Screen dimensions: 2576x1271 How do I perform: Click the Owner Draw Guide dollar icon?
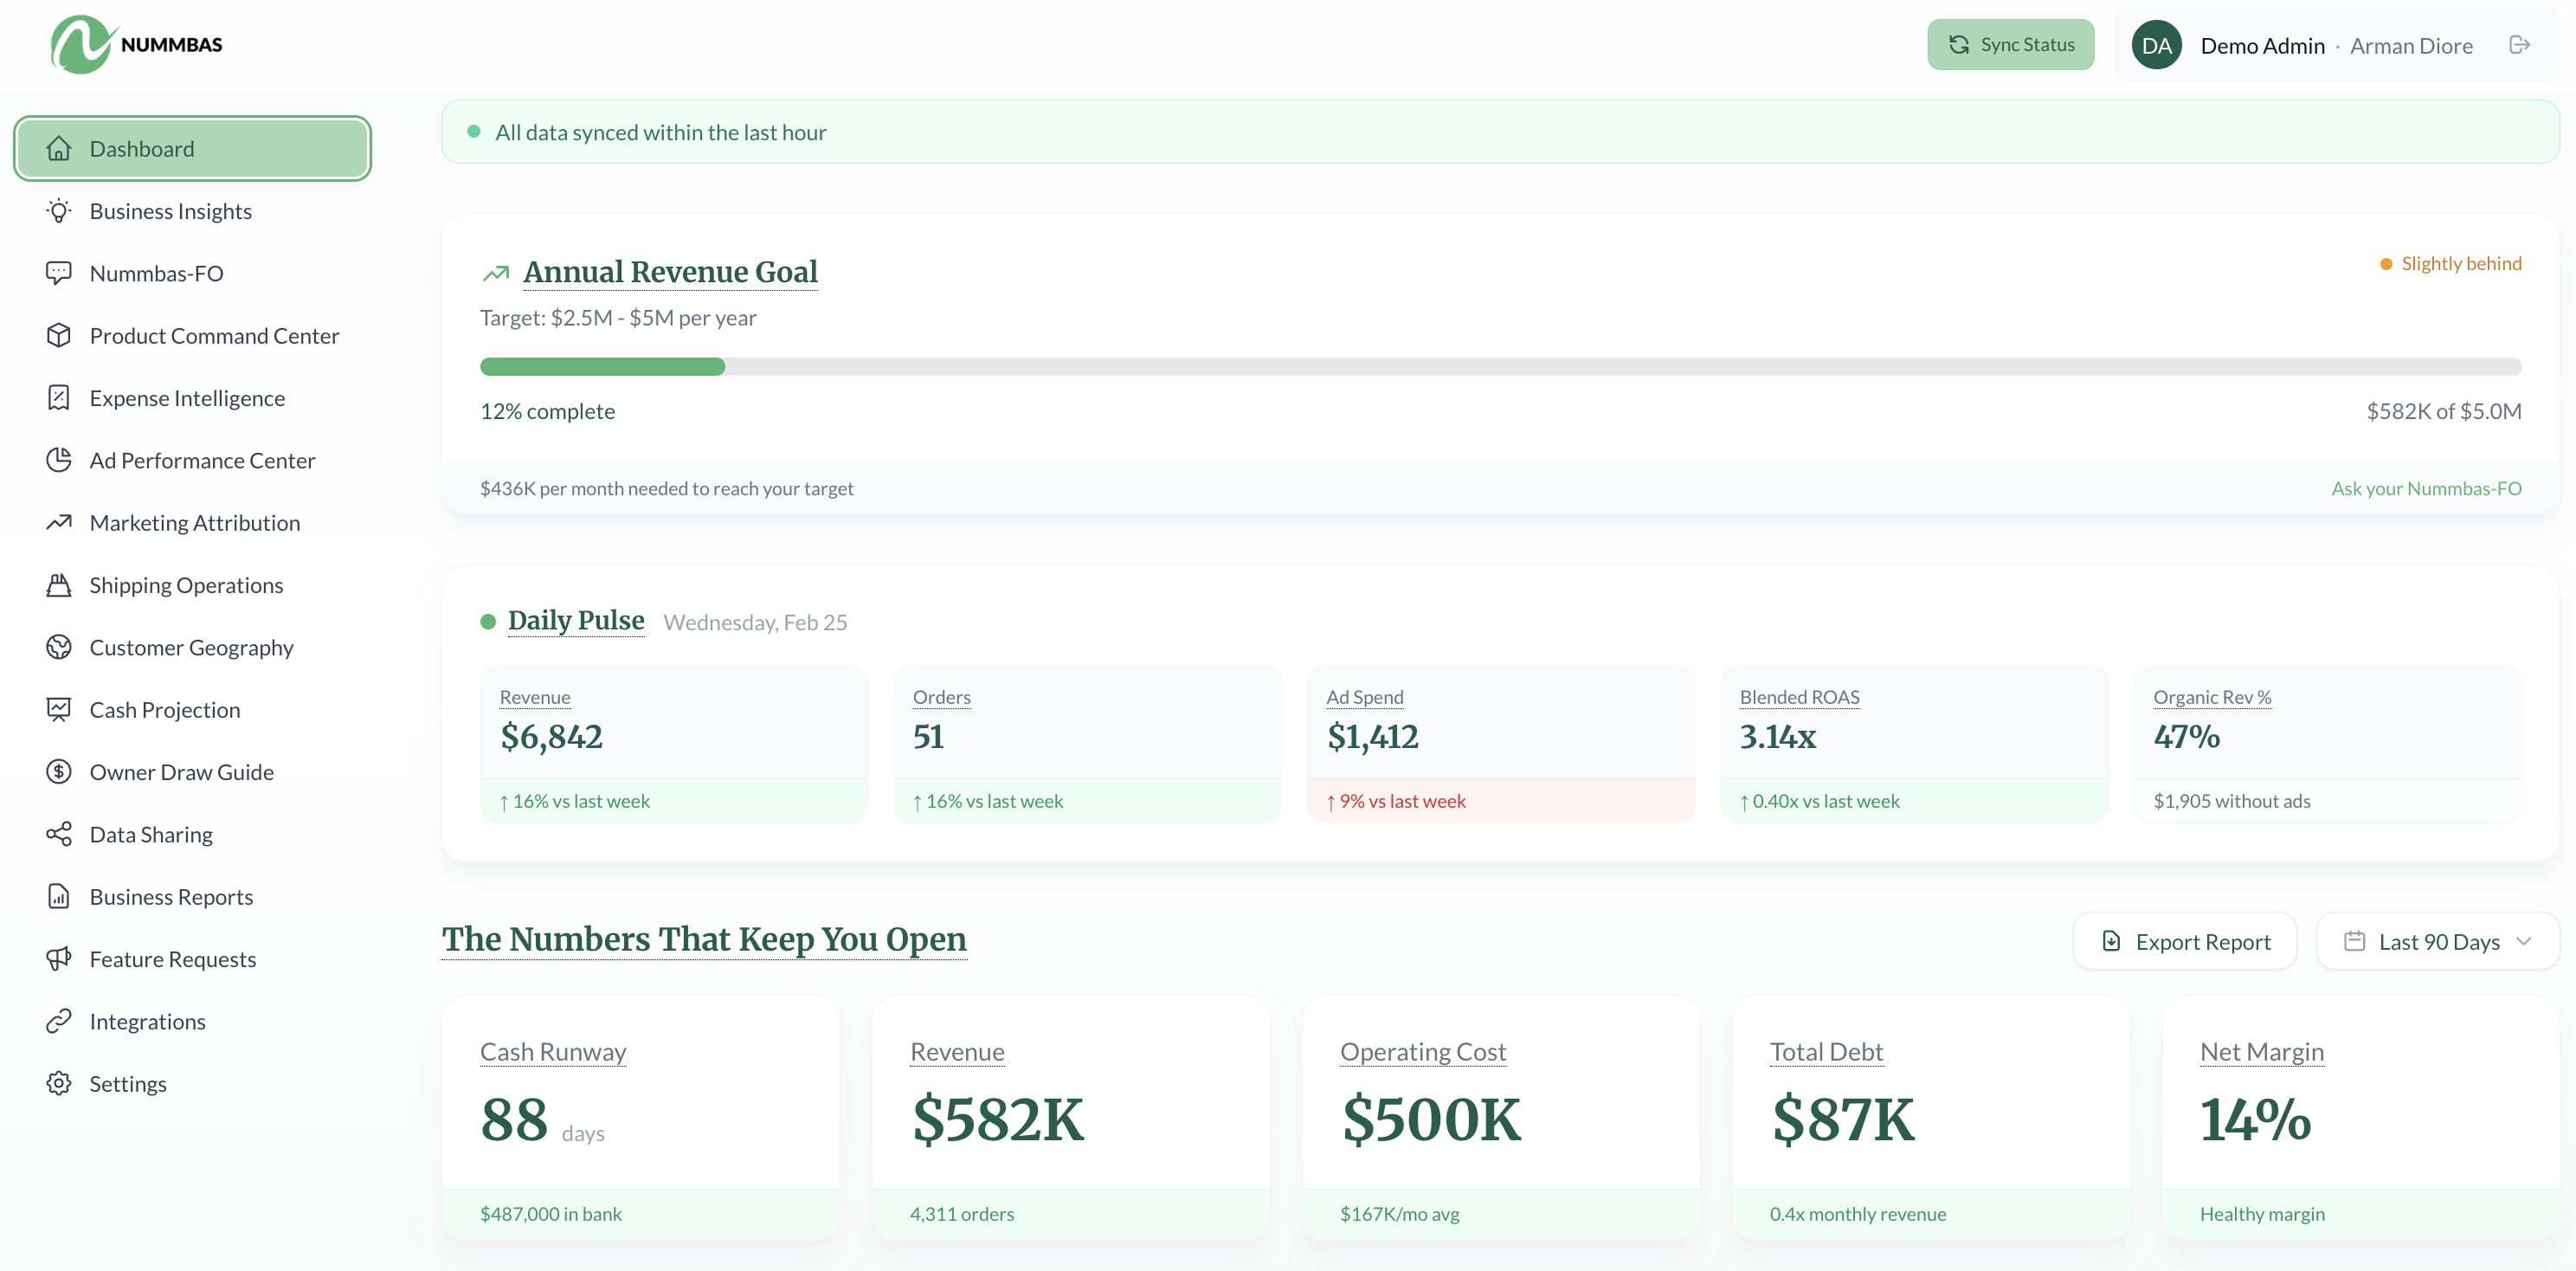[x=59, y=771]
